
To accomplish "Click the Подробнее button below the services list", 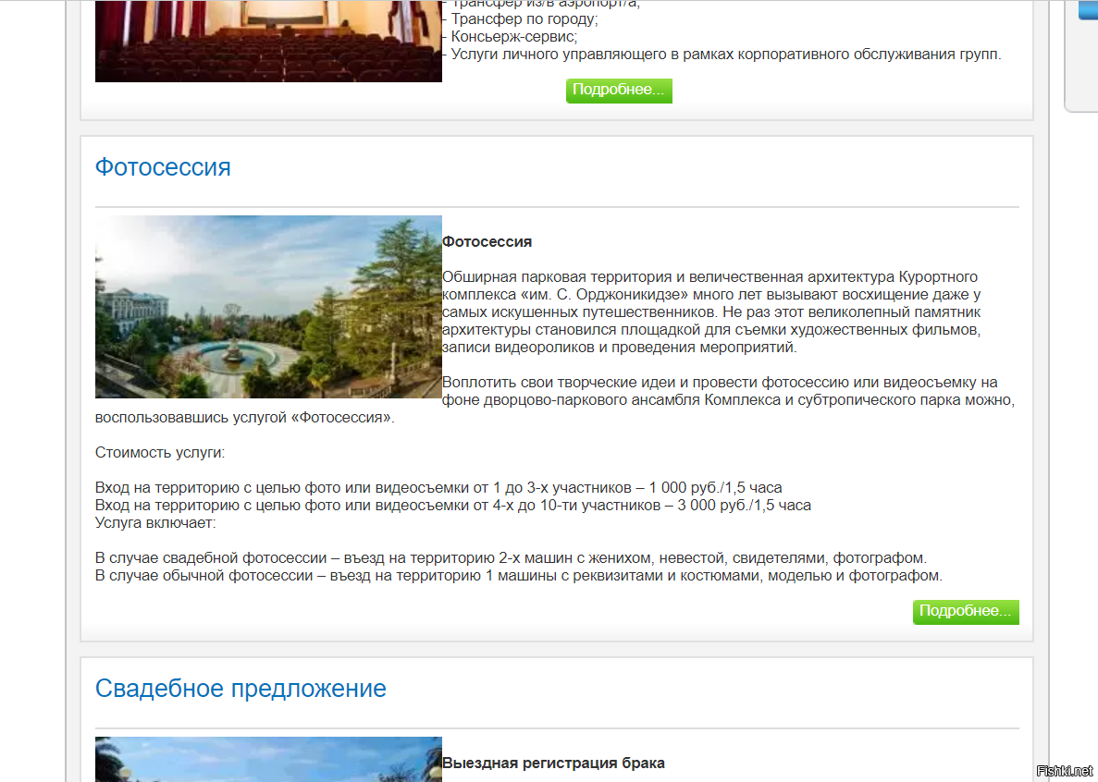I will (619, 91).
